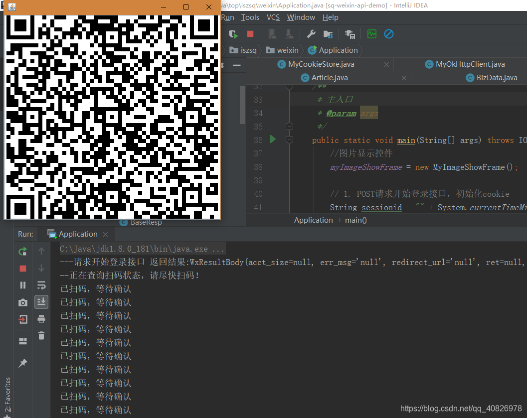Select the Application tab in Run panel
The image size is (527, 418).
pyautogui.click(x=78, y=234)
